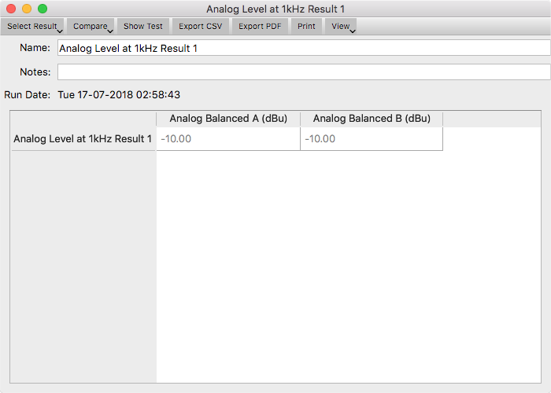
Task: Export results via Export CSV
Action: tap(200, 26)
